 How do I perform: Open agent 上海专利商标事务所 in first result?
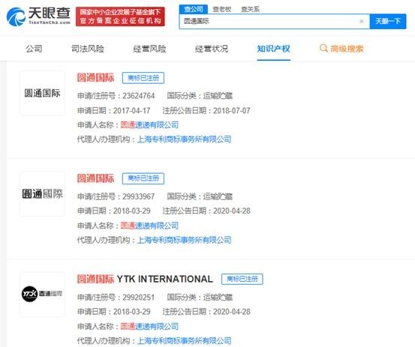(185, 139)
